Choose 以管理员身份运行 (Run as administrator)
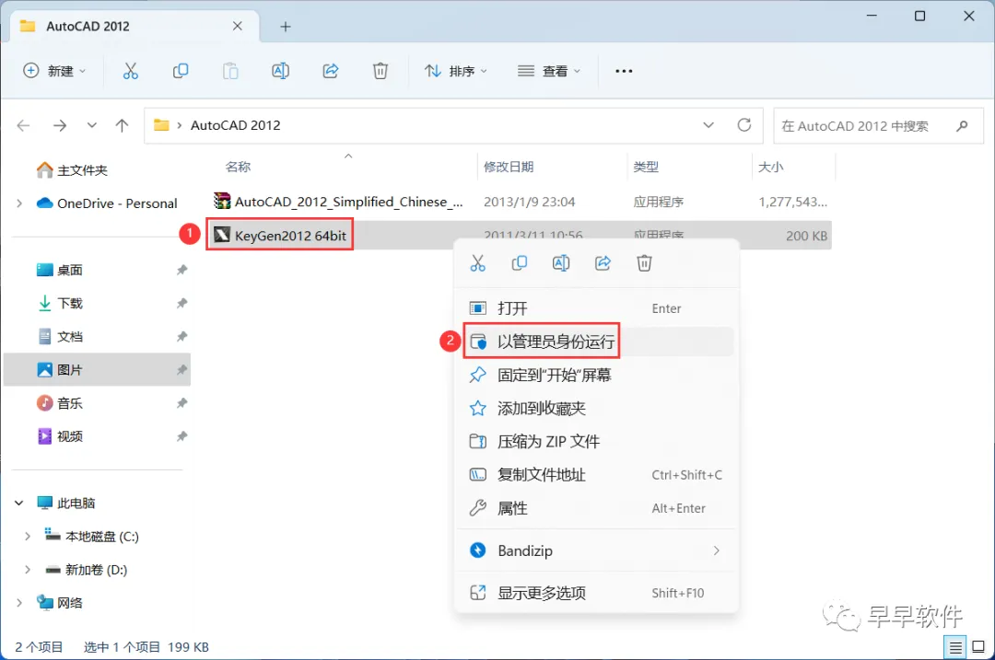The image size is (995, 660). pos(596,342)
